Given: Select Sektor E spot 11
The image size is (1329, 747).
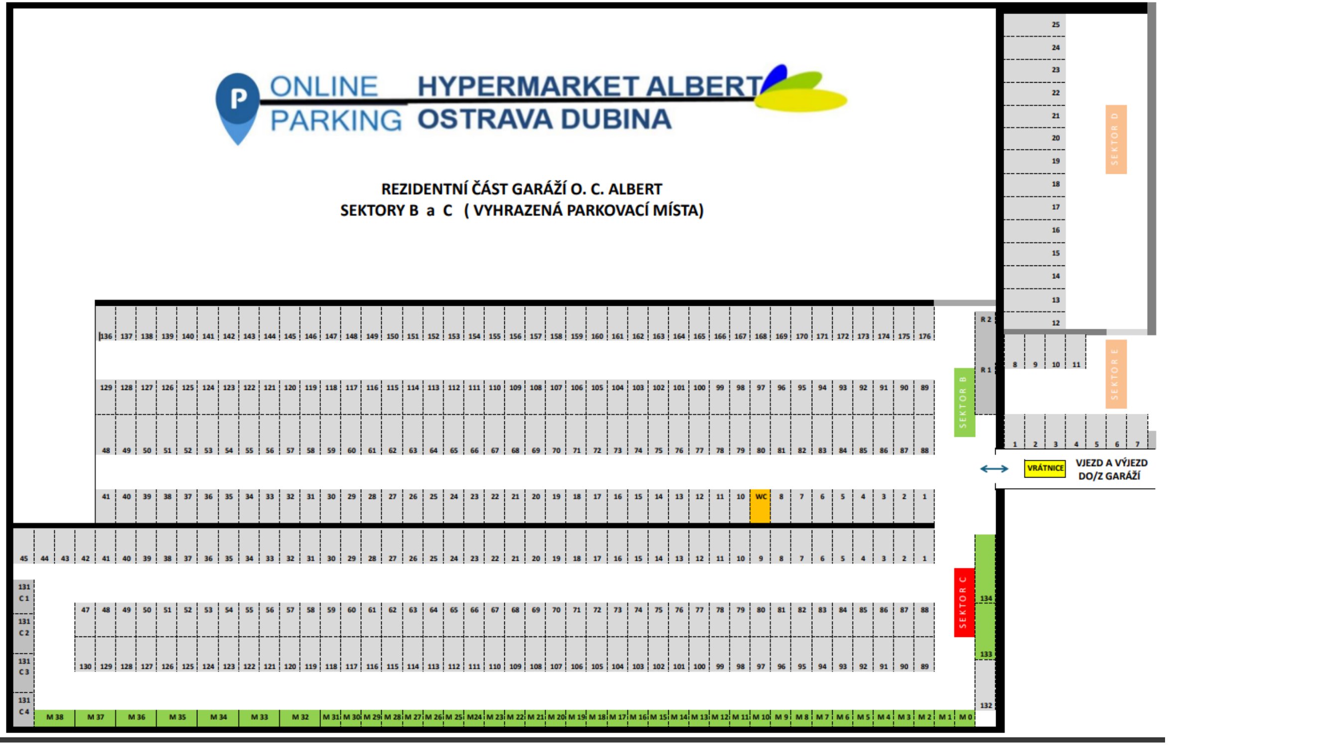Looking at the screenshot, I should tap(1076, 352).
